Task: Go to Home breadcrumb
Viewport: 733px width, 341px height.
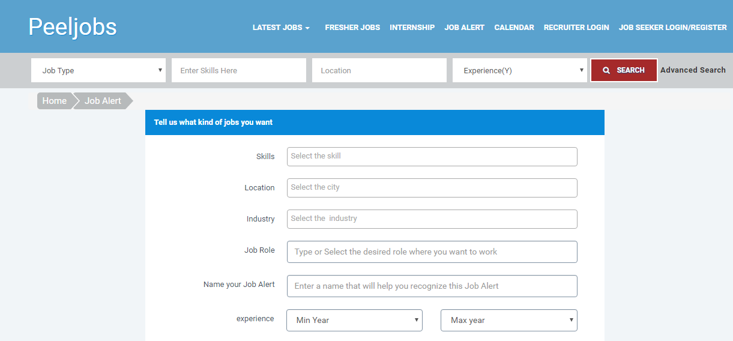Action: [55, 101]
